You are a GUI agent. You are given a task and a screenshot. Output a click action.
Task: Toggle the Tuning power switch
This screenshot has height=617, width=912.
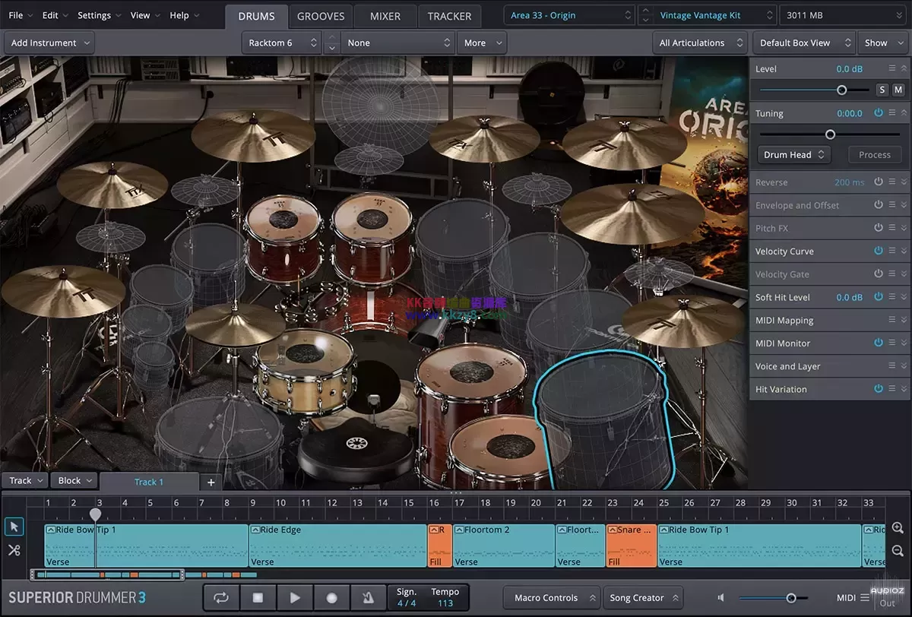pos(879,112)
